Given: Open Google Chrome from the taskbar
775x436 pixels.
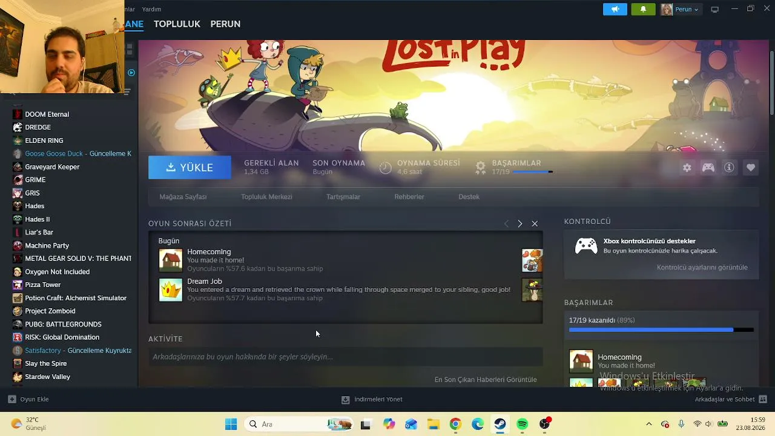Looking at the screenshot, I should [455, 424].
